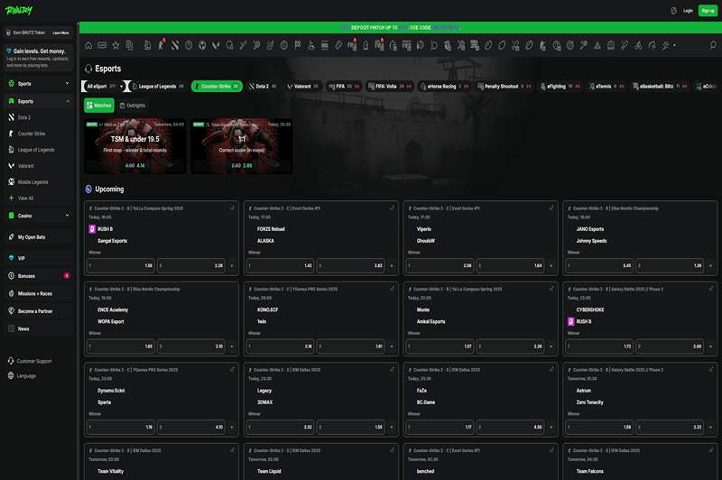The height and width of the screenshot is (480, 722).
Task: Open Mobile Legends in the sidebar
Action: click(x=38, y=181)
